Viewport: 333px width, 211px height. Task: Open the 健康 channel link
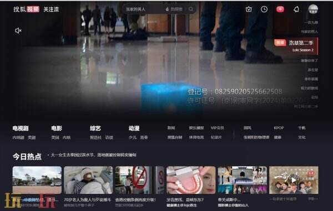[x=277, y=137]
